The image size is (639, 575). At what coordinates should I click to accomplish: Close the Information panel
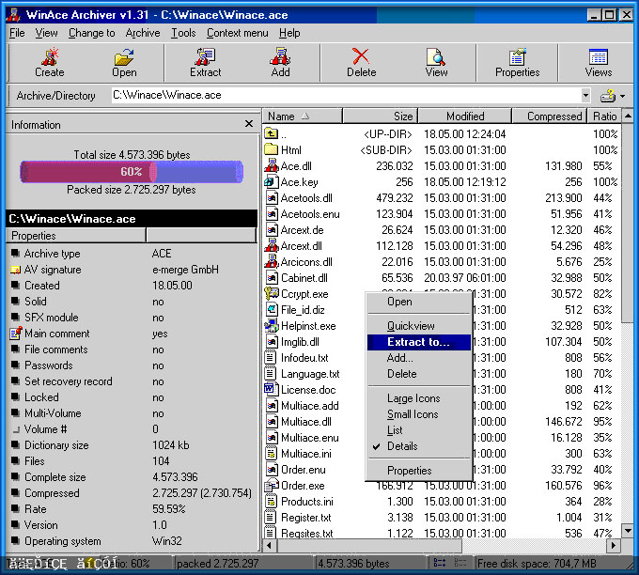click(249, 124)
